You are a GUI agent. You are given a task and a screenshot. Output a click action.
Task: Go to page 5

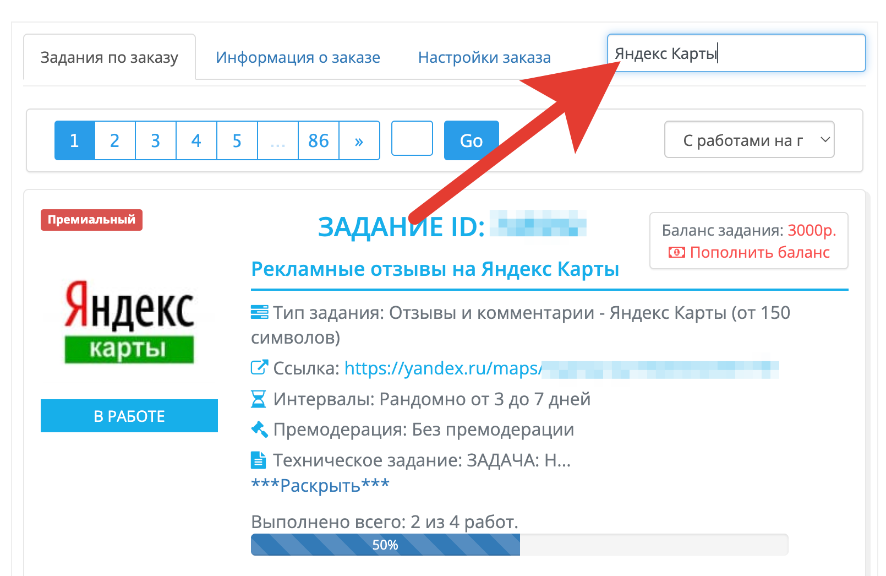tap(237, 140)
